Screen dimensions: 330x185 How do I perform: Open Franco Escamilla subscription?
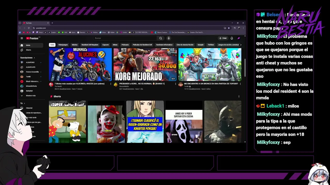pos(31,72)
